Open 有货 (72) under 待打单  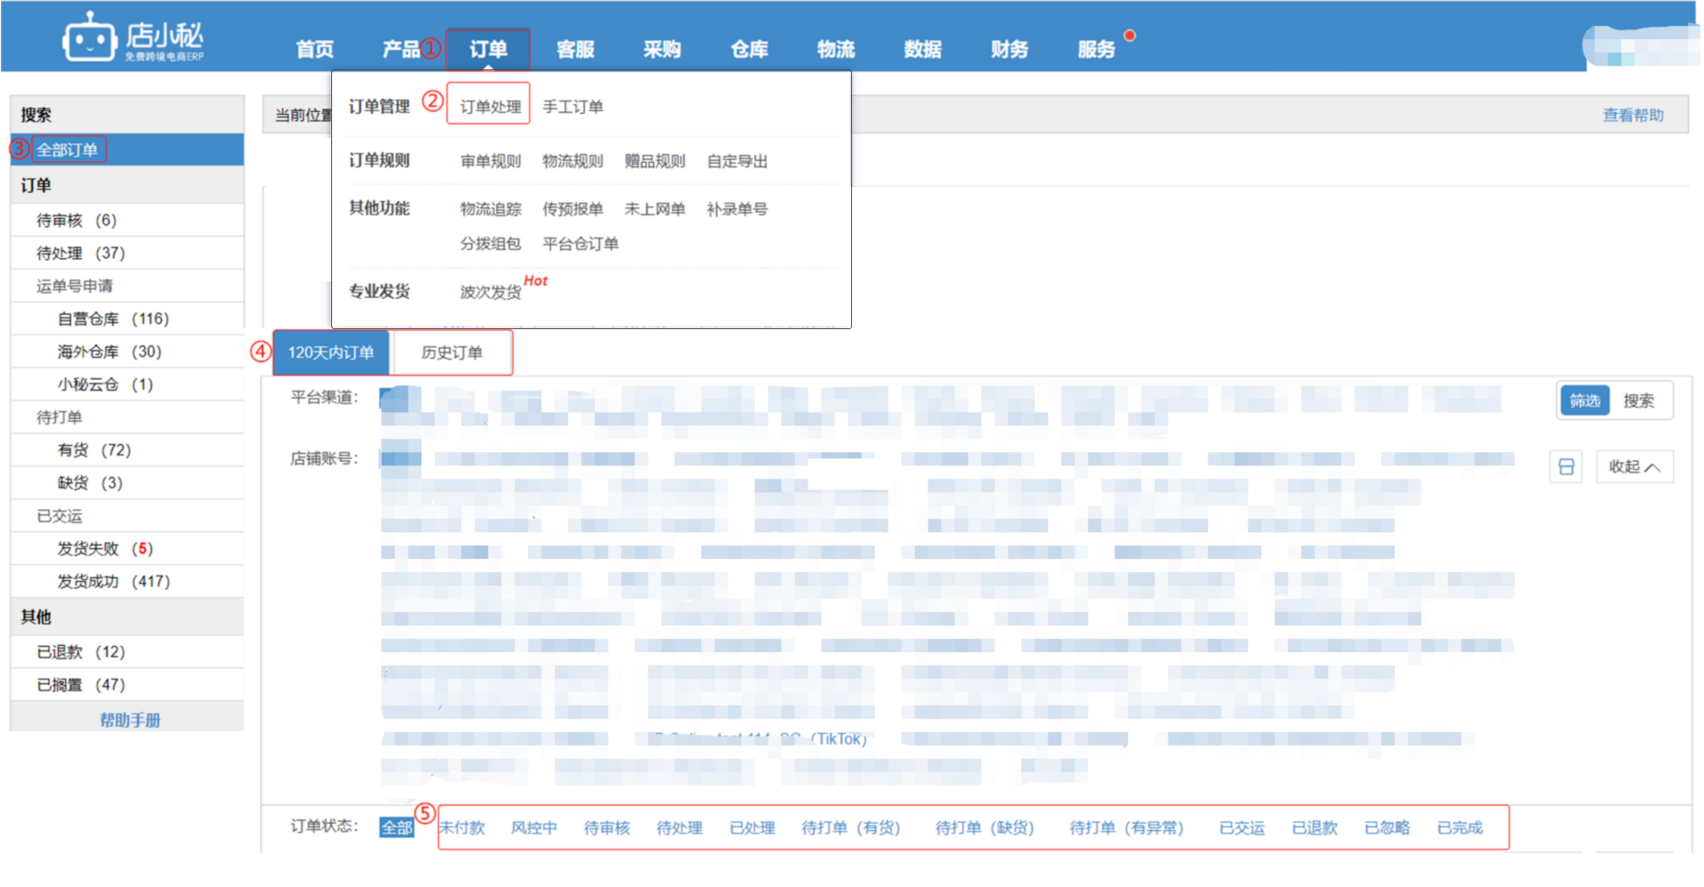[x=94, y=450]
